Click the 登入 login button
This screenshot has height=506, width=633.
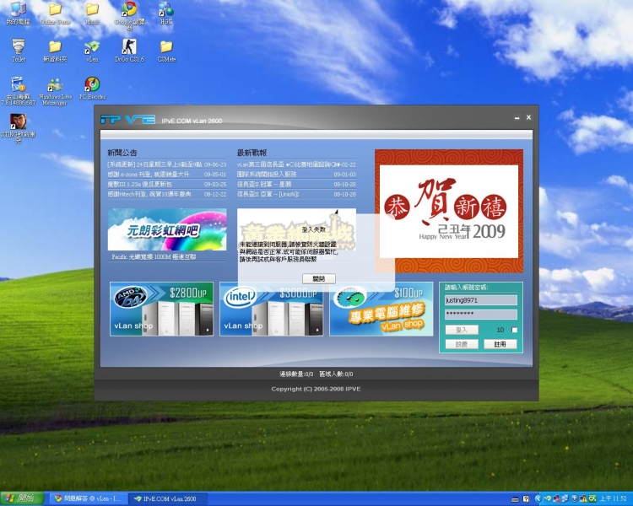click(x=462, y=330)
